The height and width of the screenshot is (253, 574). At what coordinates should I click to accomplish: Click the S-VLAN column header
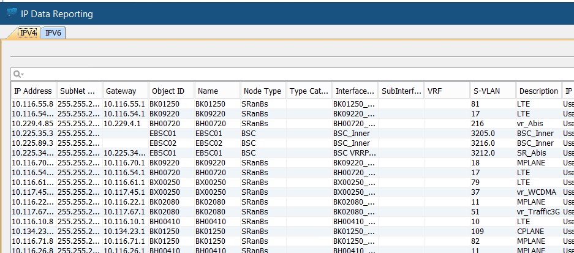(493, 91)
